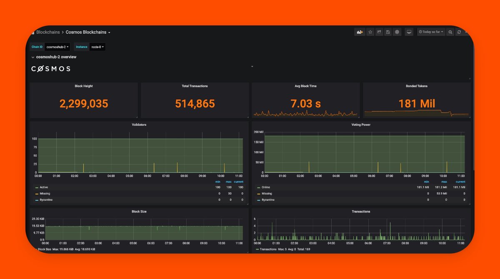Open the Chain ID cosmoshub-2 dropdown
500x279 pixels.
pos(57,47)
